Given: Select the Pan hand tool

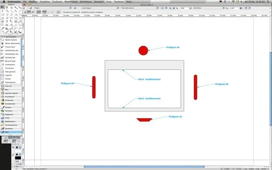Looking at the screenshot, I should tap(7, 7).
